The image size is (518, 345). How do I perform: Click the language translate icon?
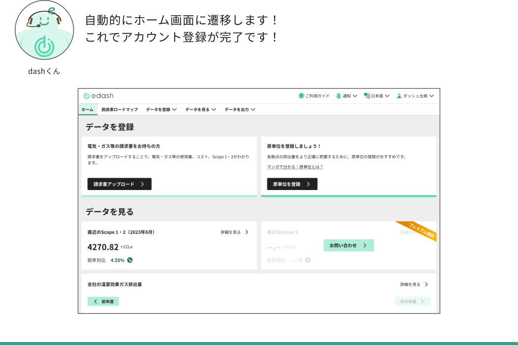pyautogui.click(x=367, y=96)
